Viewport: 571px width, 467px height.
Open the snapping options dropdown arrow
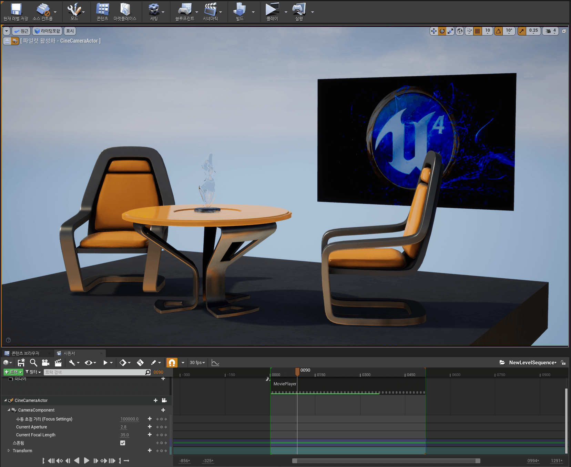(183, 363)
